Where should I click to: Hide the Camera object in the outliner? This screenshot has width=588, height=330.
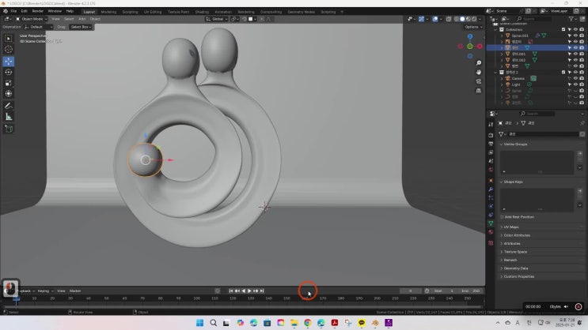[575, 78]
